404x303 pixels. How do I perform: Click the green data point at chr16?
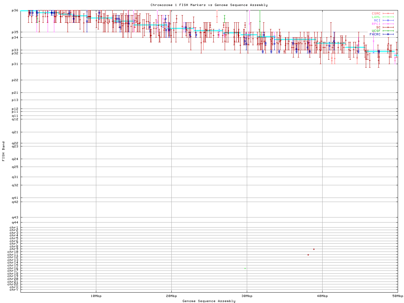pyautogui.click(x=245, y=268)
